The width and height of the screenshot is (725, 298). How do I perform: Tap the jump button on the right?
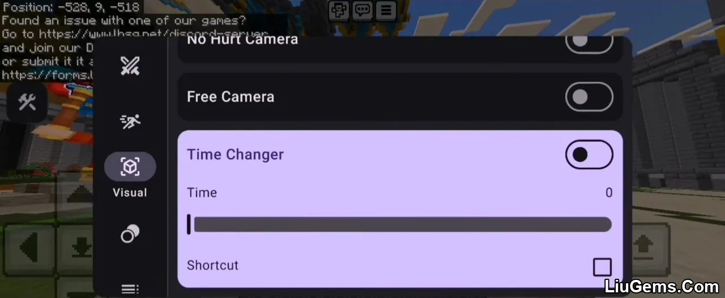pos(643,246)
